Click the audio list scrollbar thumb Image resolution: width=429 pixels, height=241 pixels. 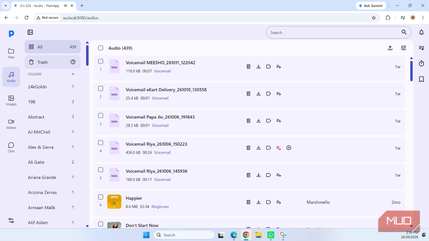coord(411,71)
